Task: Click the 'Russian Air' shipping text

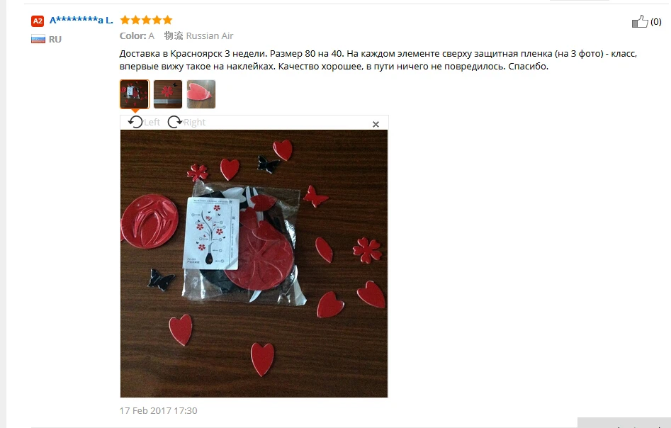Action: pos(210,36)
